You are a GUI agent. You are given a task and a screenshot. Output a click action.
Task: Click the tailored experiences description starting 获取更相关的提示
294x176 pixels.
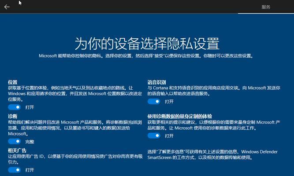click(x=214, y=125)
